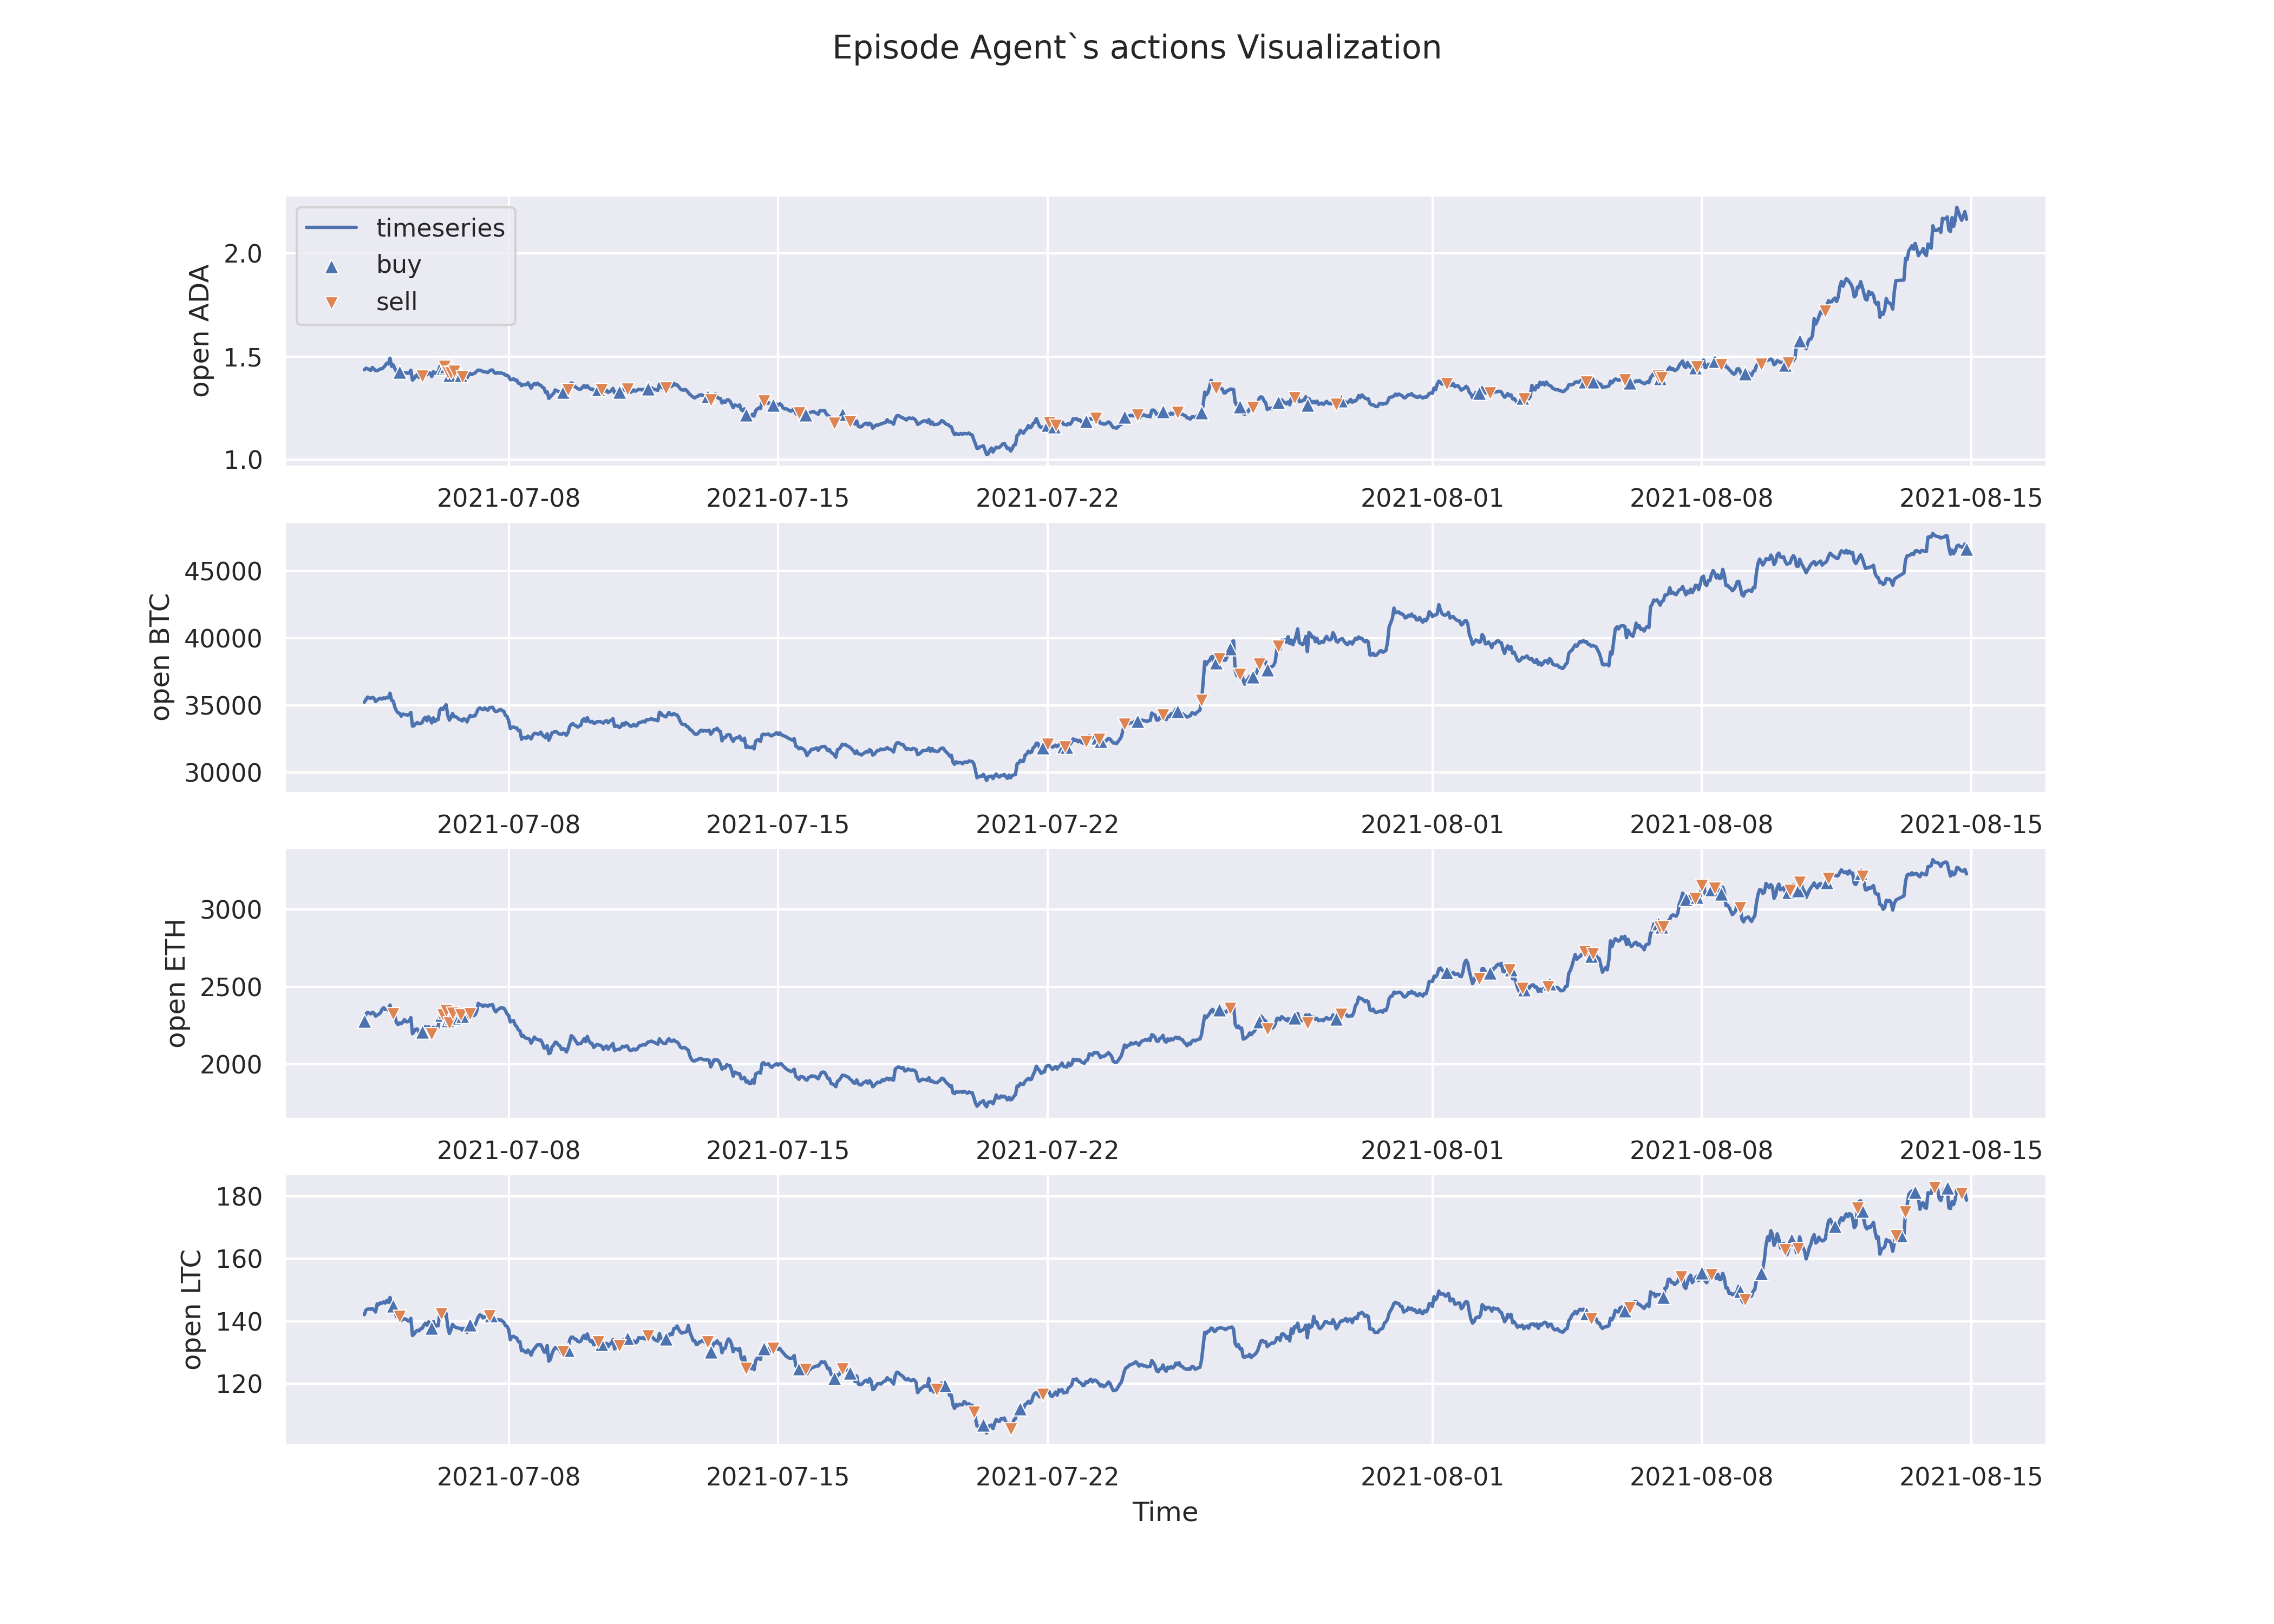Viewport: 2274px width, 1624px height.
Task: Click the 'open LTC' y-axis label
Action: coord(192,1309)
